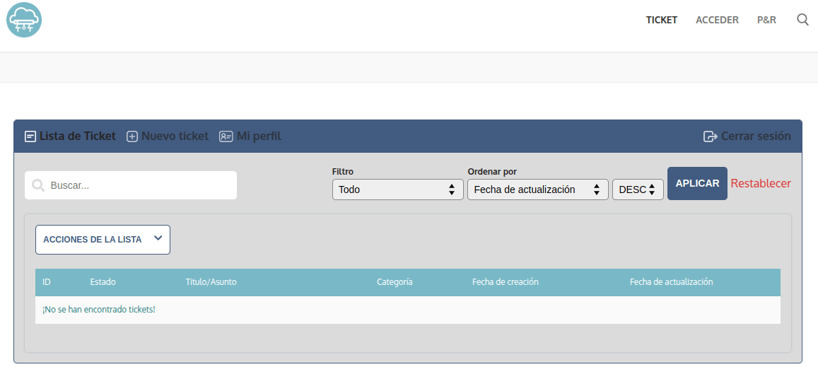Click the Título/Asunto column header
The width and height of the screenshot is (818, 379).
point(211,282)
